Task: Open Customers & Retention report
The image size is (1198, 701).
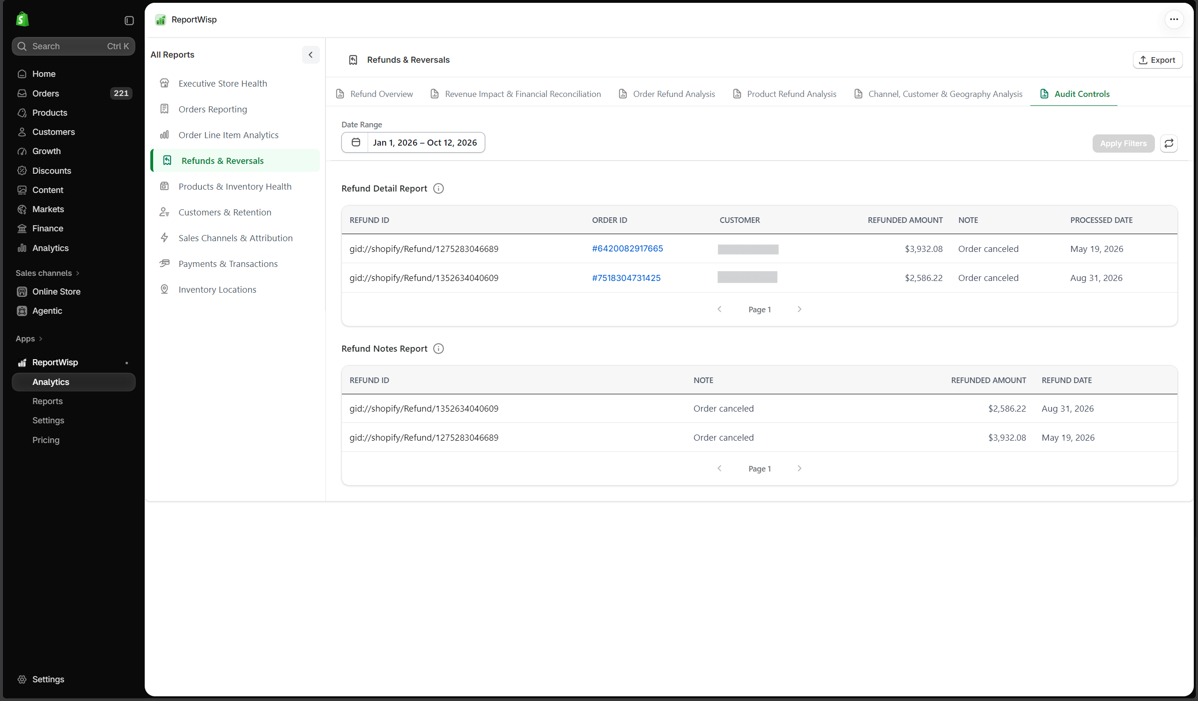Action: point(235,213)
